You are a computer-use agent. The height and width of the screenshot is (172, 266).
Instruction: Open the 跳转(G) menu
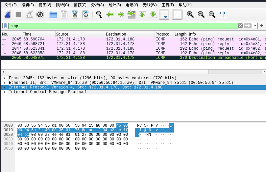tap(62, 5)
